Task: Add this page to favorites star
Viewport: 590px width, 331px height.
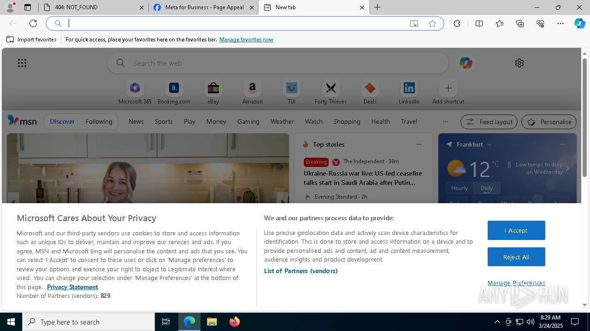Action: click(x=432, y=23)
